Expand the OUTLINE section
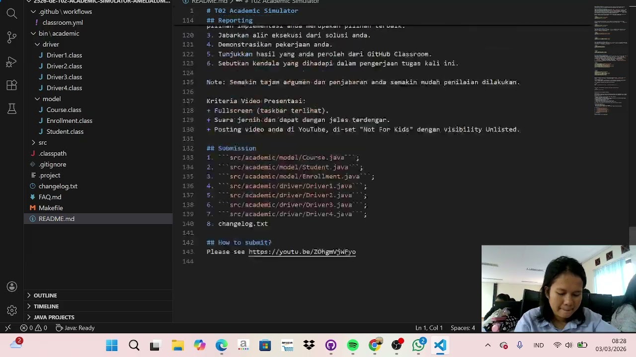The width and height of the screenshot is (636, 357). 98,295
